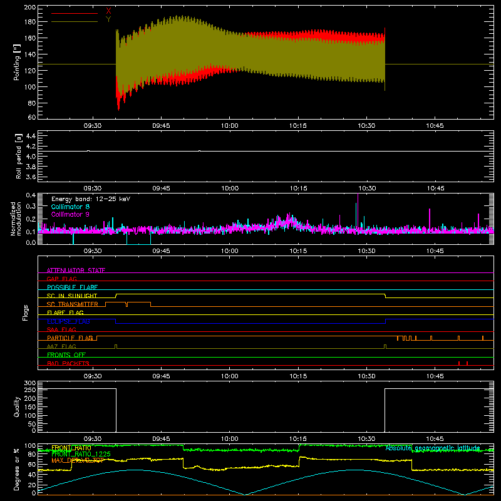Click 09:45 on the Quality plot time axis
The image size is (501, 501).
click(162, 439)
